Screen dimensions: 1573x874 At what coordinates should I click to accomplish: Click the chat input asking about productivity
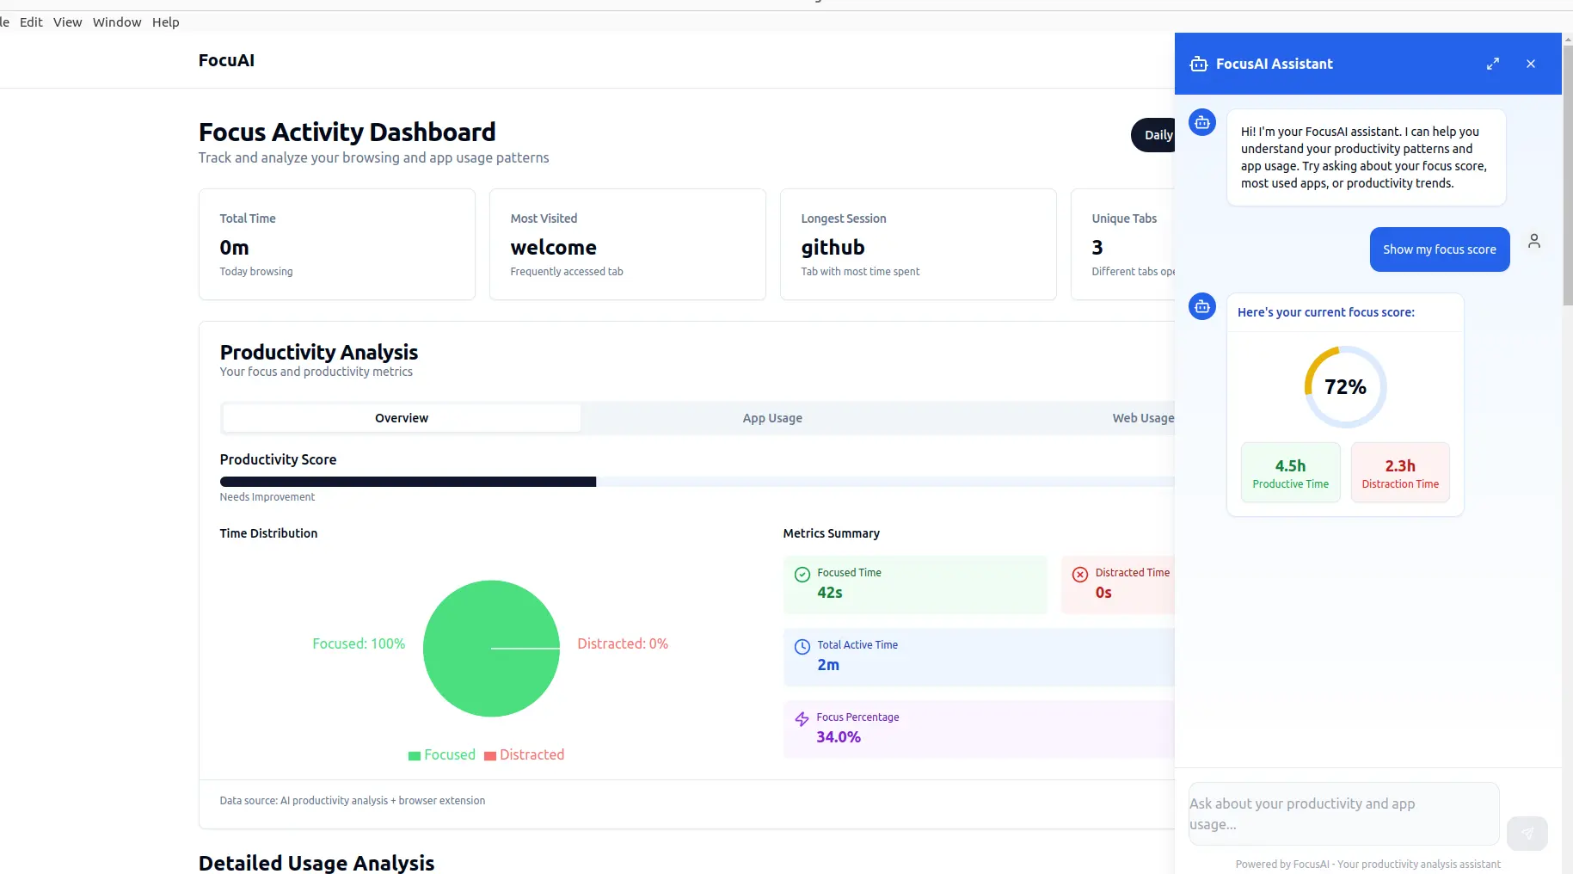pyautogui.click(x=1342, y=813)
